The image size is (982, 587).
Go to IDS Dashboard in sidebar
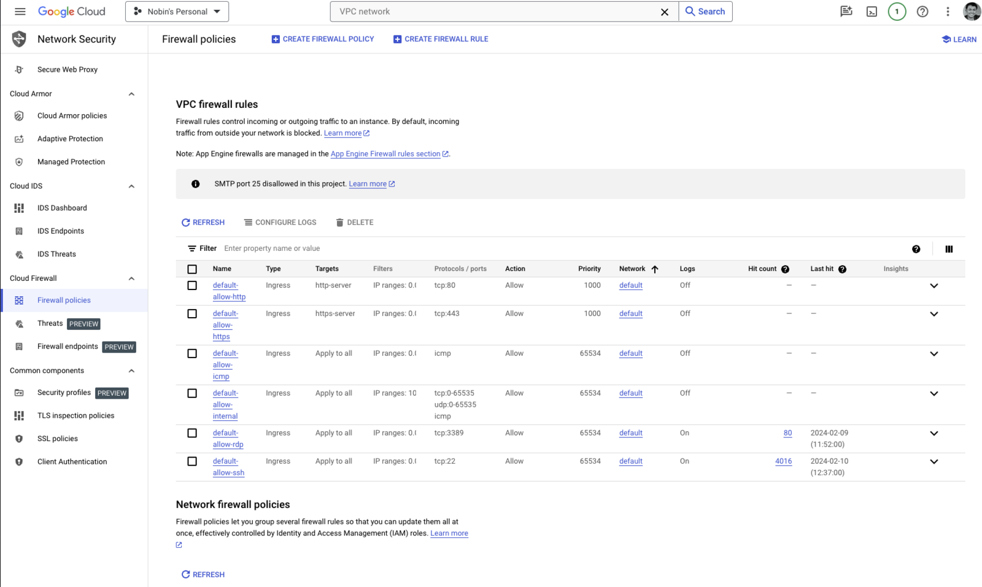pos(62,208)
